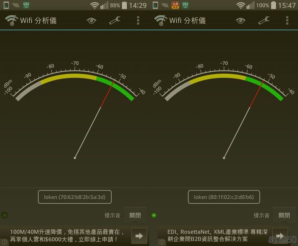The height and width of the screenshot is (246, 298).
Task: Tap the info icon on RosettaNet ad
Action: (162, 242)
